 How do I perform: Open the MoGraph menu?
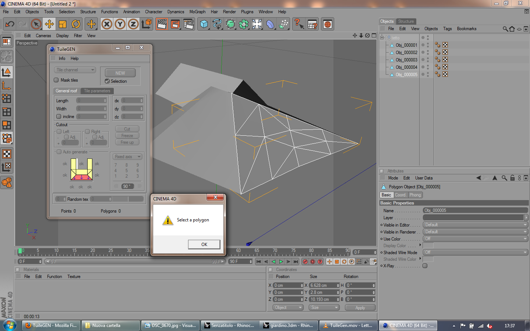point(197,12)
